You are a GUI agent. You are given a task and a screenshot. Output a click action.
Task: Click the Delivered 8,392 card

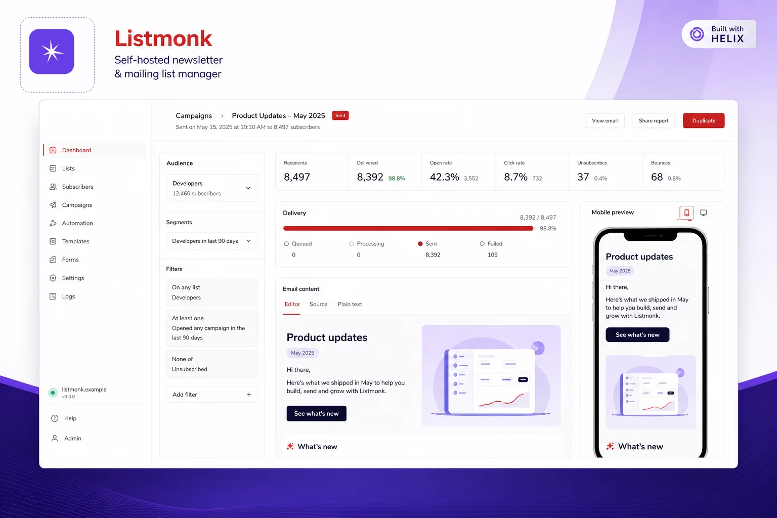point(385,171)
